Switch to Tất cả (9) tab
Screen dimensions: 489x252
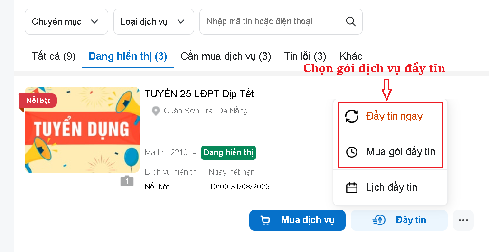pos(53,56)
